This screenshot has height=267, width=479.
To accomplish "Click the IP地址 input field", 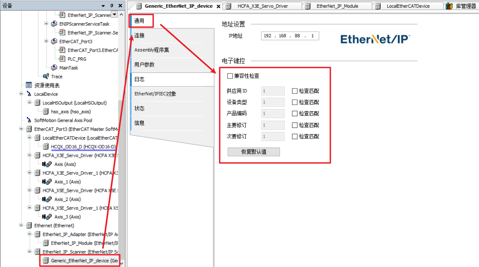I will [x=290, y=36].
